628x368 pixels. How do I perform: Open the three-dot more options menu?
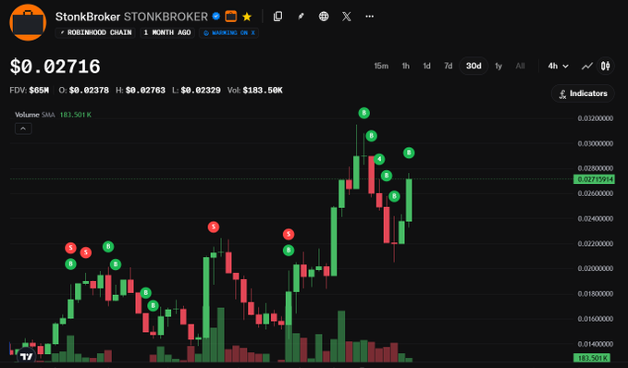[370, 17]
